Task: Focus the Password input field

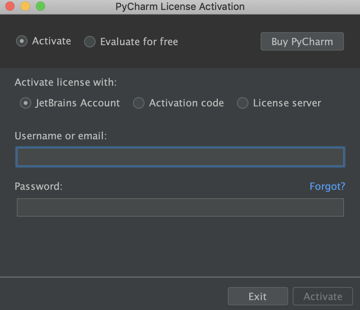Action: pos(180,207)
